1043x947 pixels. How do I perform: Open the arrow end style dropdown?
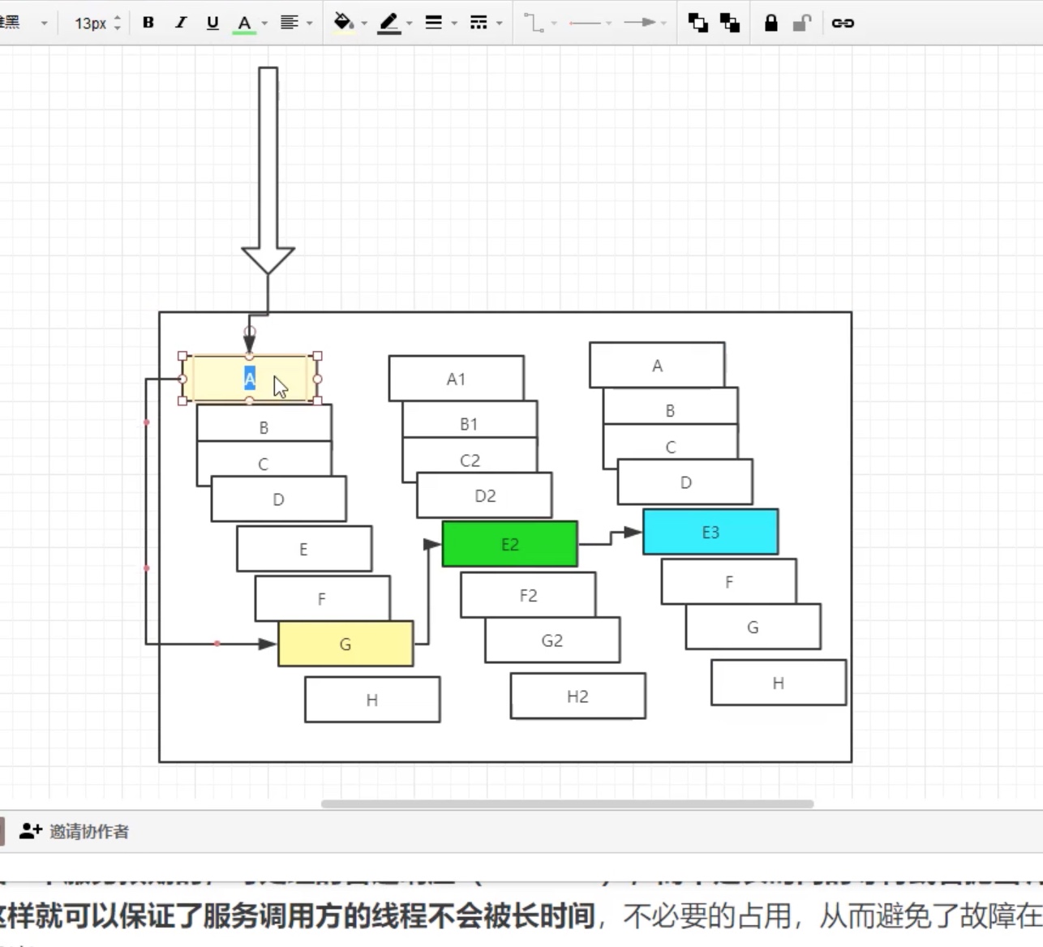coord(663,23)
